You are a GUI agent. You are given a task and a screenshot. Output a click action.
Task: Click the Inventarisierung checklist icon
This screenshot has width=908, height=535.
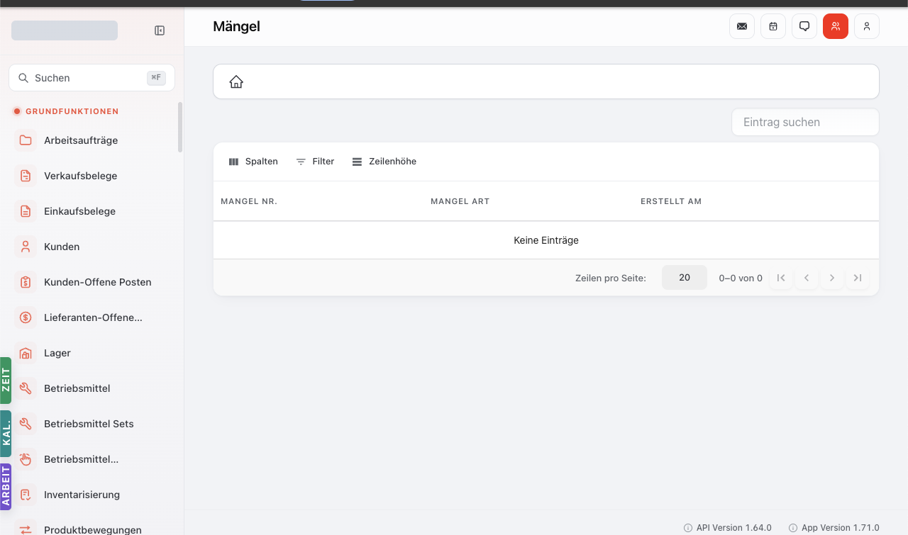(26, 495)
